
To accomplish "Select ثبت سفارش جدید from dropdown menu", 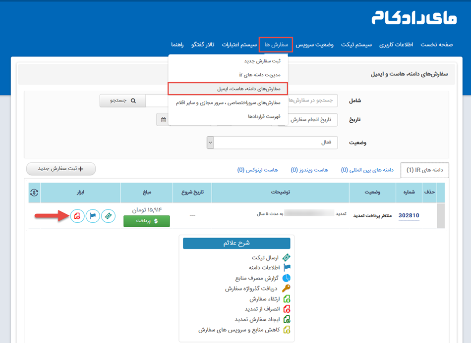I will pos(262,61).
